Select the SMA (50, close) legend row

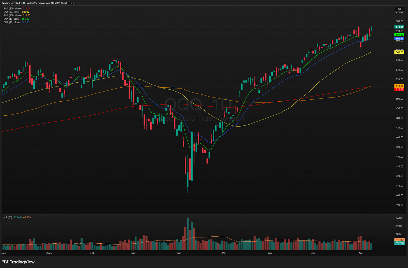point(16,12)
